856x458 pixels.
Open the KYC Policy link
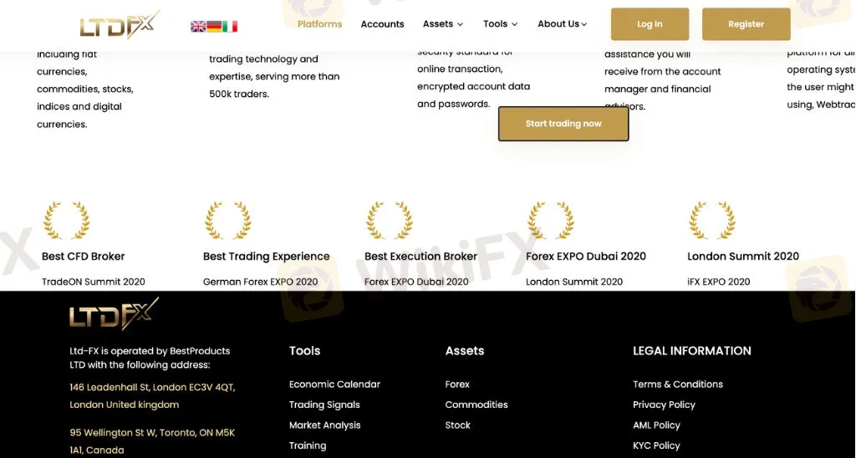point(656,446)
